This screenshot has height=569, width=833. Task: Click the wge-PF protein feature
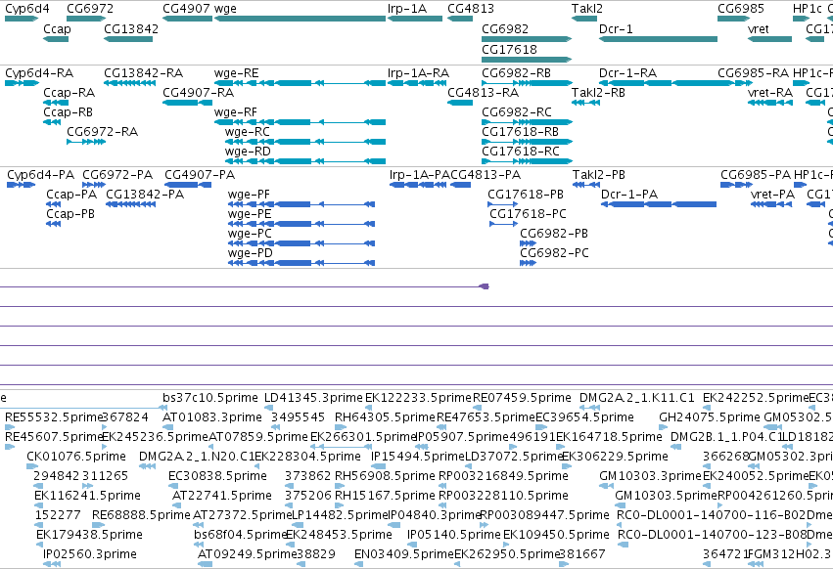[x=301, y=204]
